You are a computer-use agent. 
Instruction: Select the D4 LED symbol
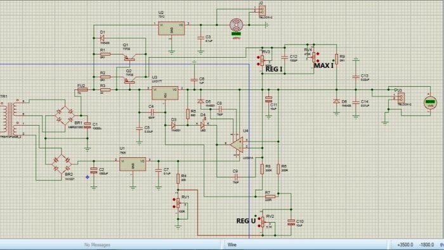click(203, 125)
